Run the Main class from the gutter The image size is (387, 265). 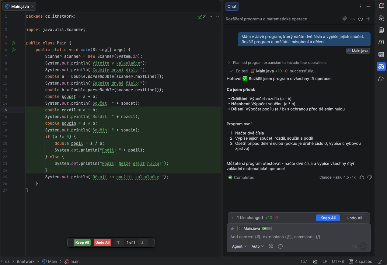click(14, 43)
